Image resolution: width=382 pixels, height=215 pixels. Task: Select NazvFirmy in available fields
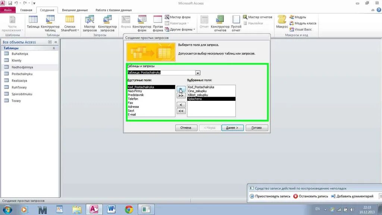(x=151, y=91)
